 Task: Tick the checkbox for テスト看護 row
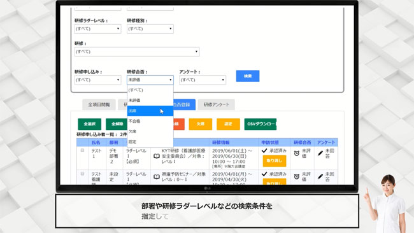coord(82,174)
